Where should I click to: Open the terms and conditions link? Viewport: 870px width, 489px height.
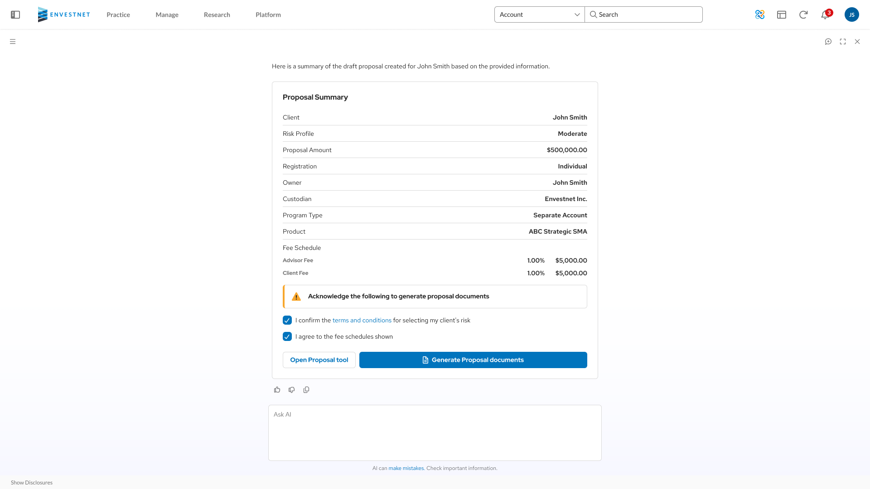coord(362,321)
